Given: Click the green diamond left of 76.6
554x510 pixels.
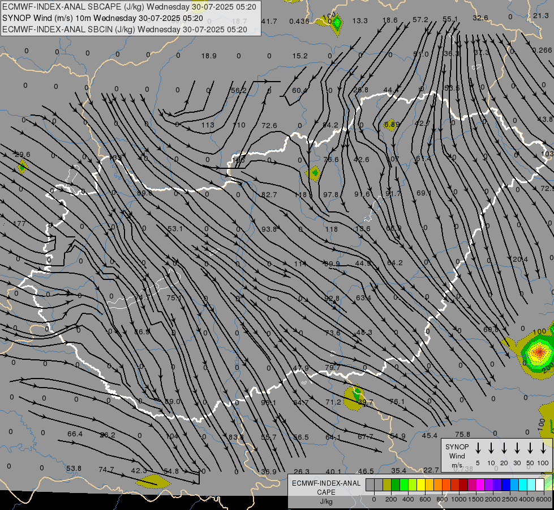Looking at the screenshot, I should tap(313, 173).
